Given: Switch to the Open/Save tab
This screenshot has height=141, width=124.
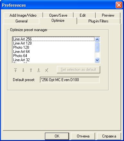Looking at the screenshot, I should pos(58,15).
